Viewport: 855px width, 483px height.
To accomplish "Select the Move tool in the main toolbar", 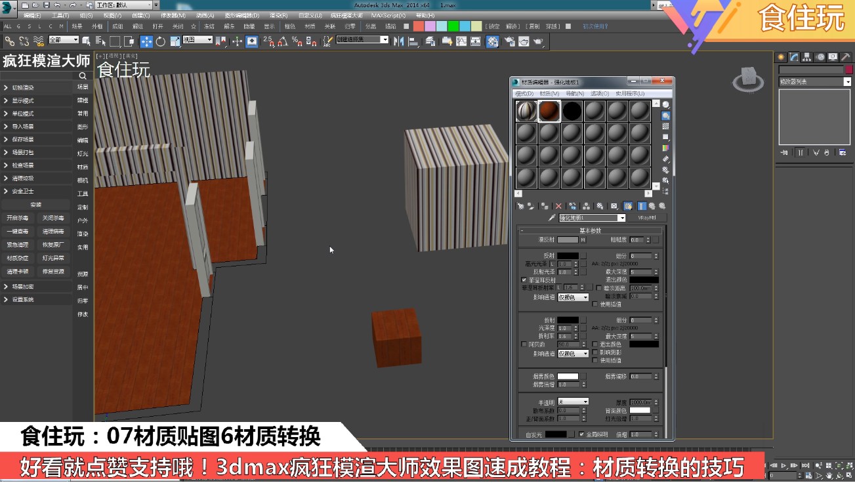I will point(146,41).
